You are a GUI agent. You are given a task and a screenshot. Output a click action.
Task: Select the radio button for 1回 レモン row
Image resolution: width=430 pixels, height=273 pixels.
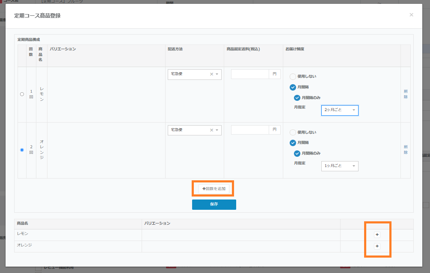tap(22, 94)
